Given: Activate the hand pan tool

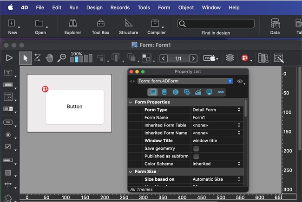Looking at the screenshot, I should pyautogui.click(x=49, y=58).
